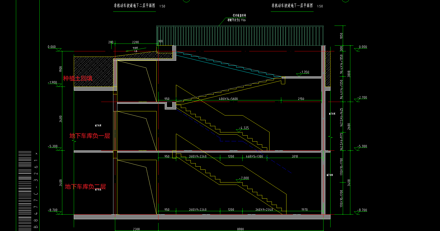
Task: Select the 2300 bottom dimension text
Action: [x=136, y=229]
